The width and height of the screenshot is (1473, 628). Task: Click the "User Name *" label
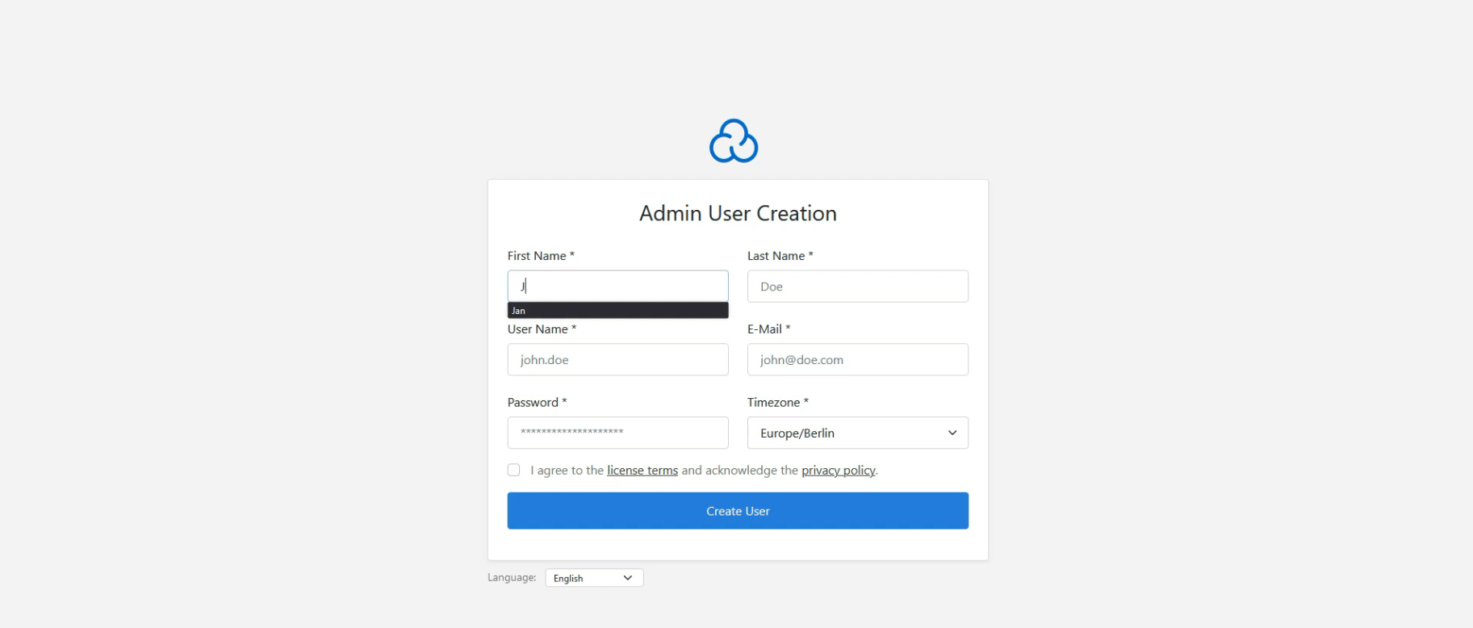pyautogui.click(x=541, y=329)
